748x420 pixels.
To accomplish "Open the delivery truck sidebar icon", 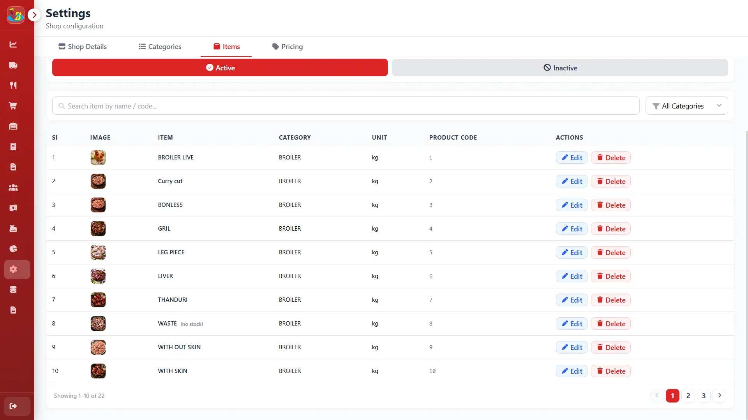I will point(13,65).
